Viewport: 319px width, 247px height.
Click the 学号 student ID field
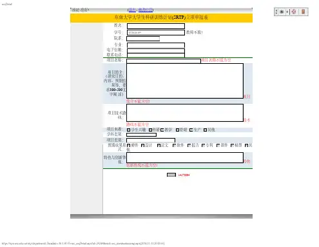[156, 32]
